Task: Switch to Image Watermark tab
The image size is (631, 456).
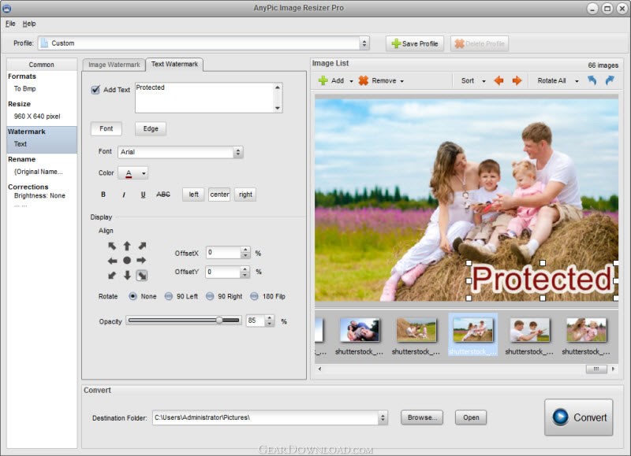Action: 114,65
